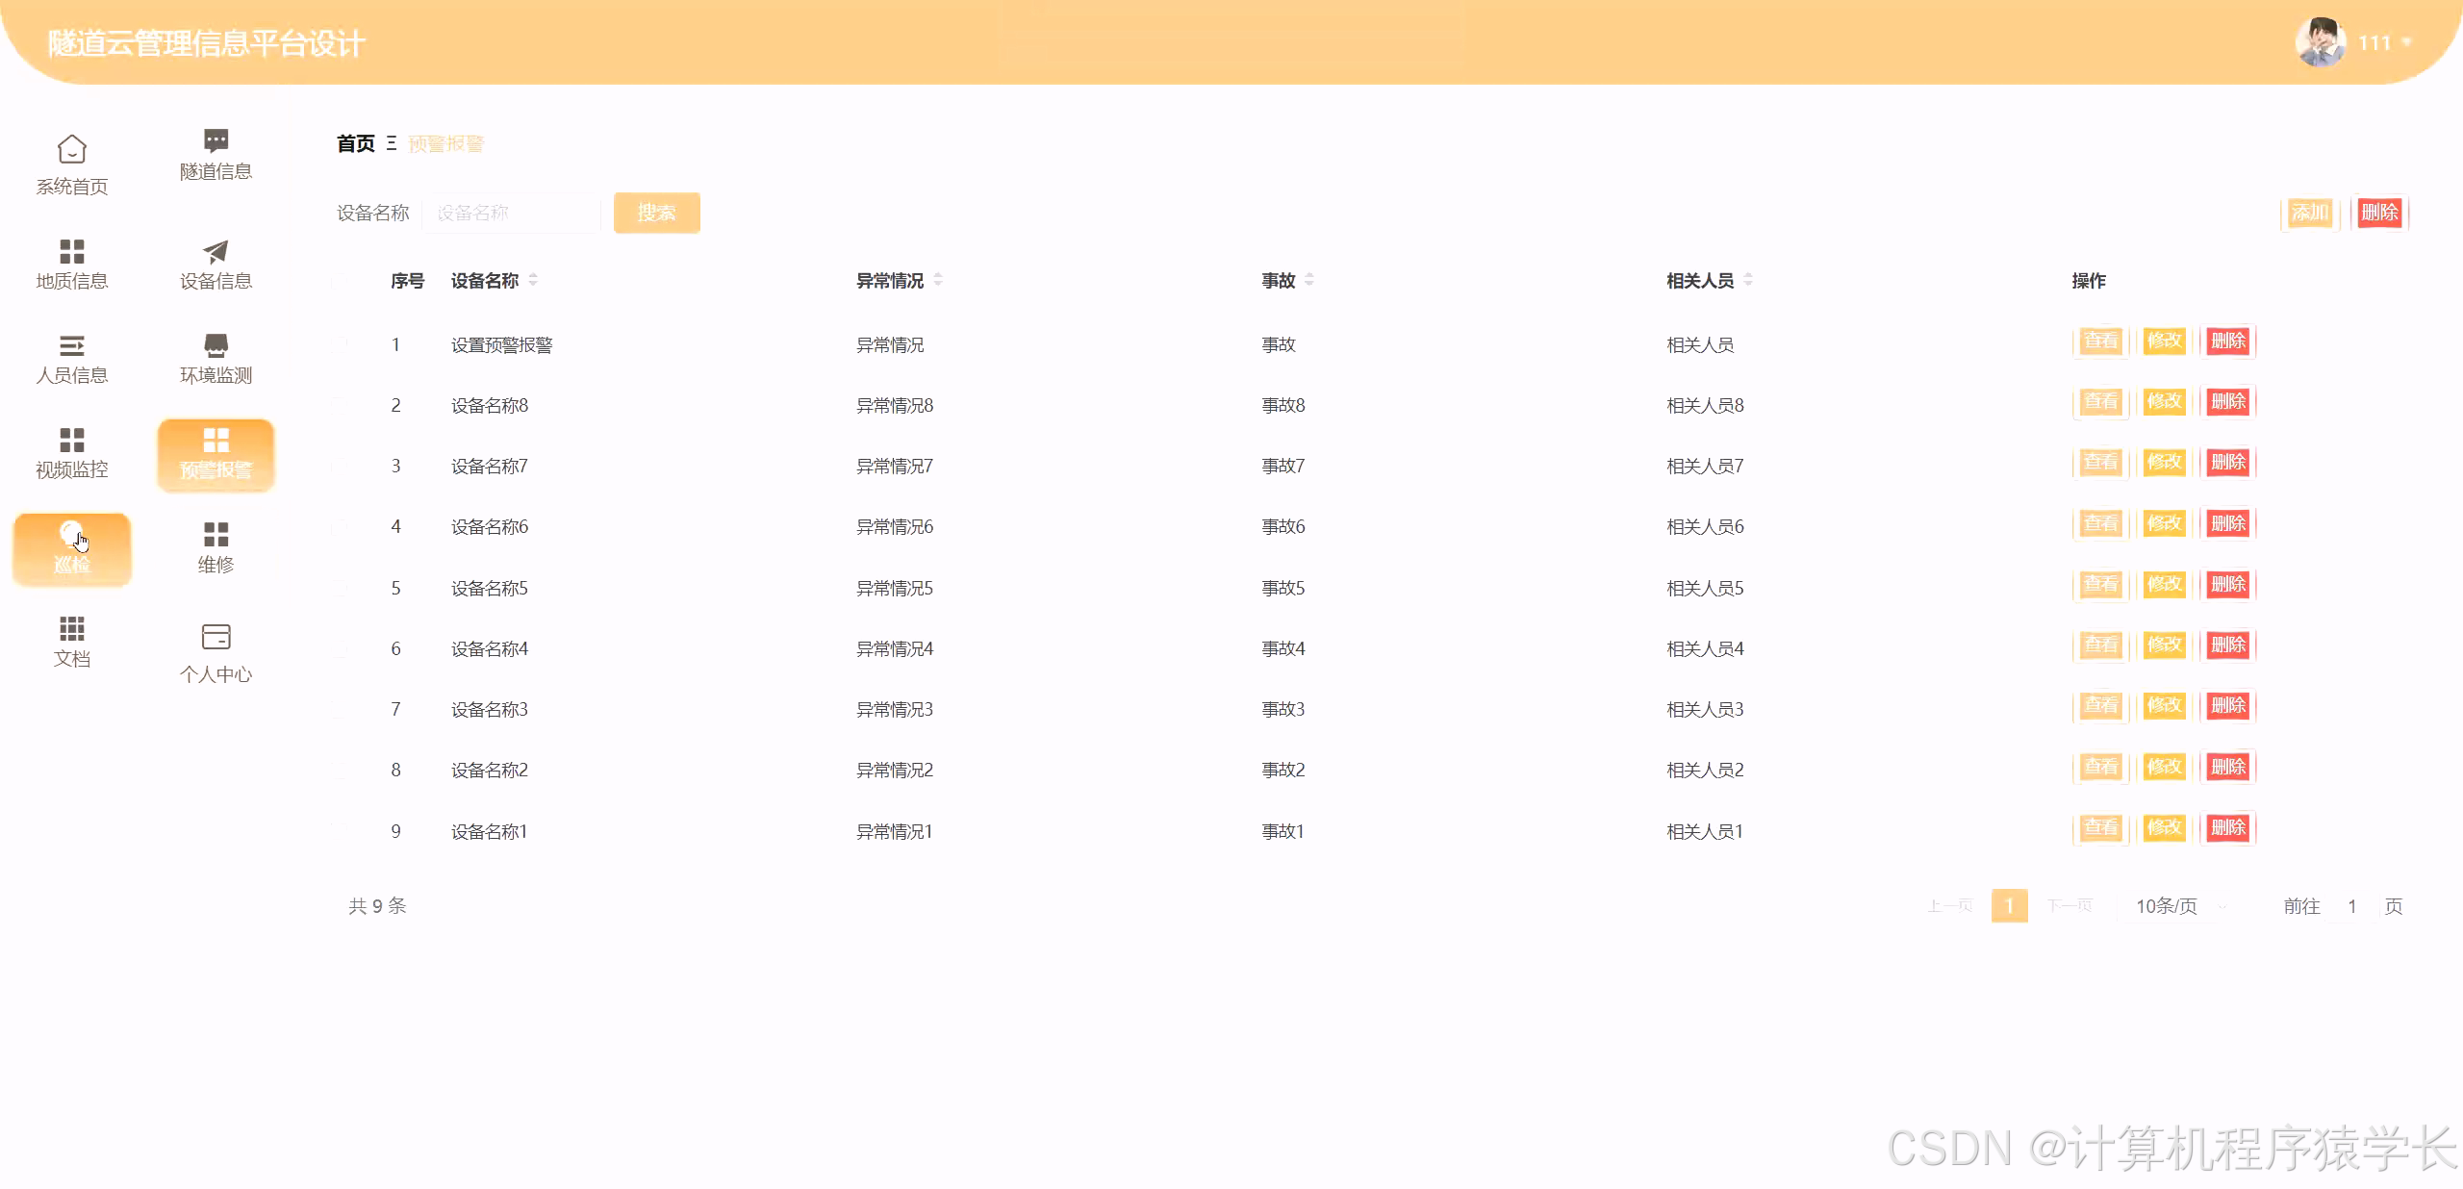The height and width of the screenshot is (1189, 2463).
Task: Open 视频监控 grid icon in sidebar
Action: coord(72,440)
